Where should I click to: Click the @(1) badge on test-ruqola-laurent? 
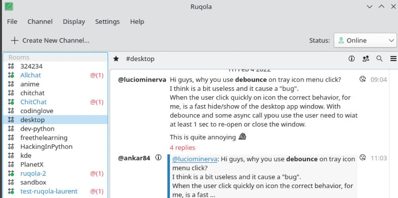97,191
